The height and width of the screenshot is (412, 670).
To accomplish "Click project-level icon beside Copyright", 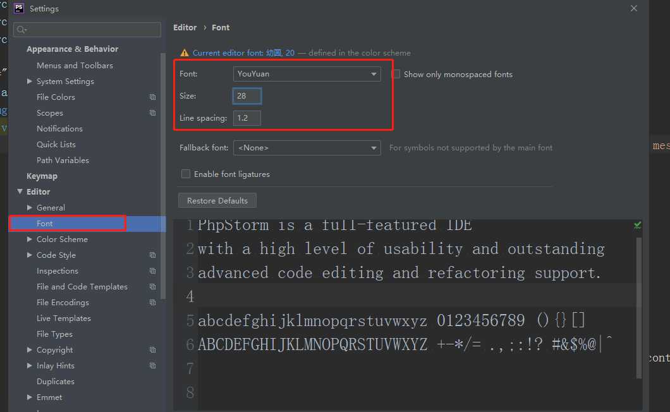I will (152, 350).
